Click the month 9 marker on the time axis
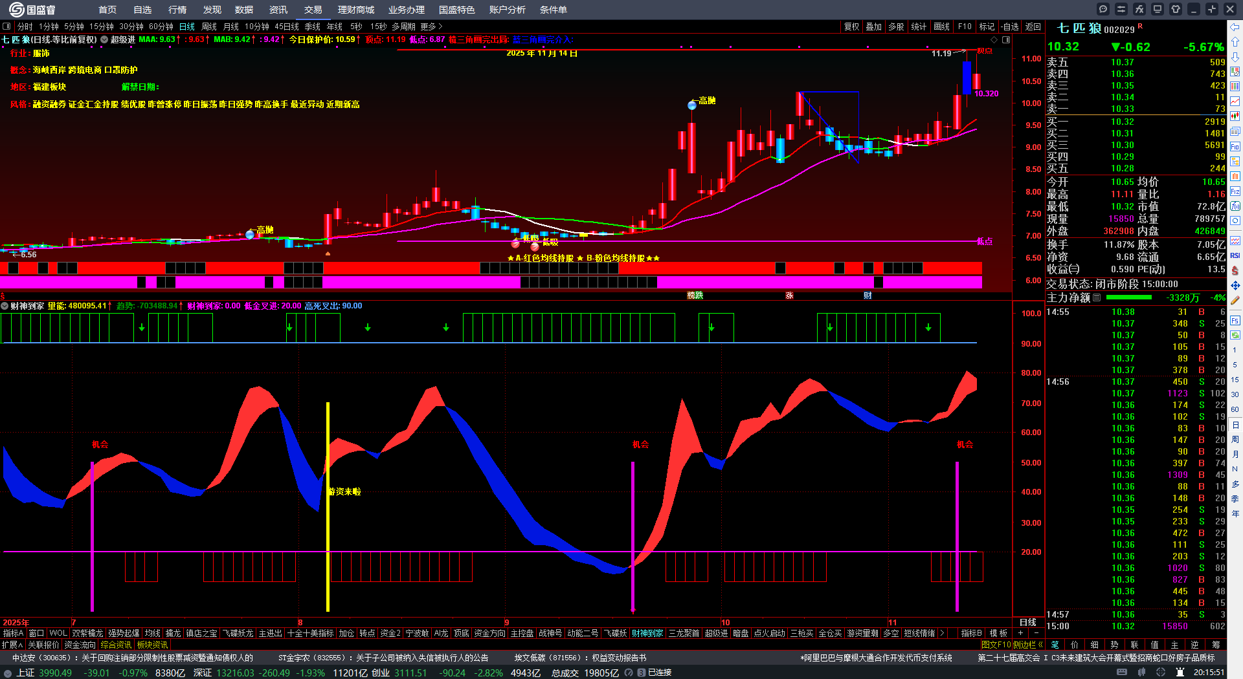The width and height of the screenshot is (1243, 679). tap(507, 622)
